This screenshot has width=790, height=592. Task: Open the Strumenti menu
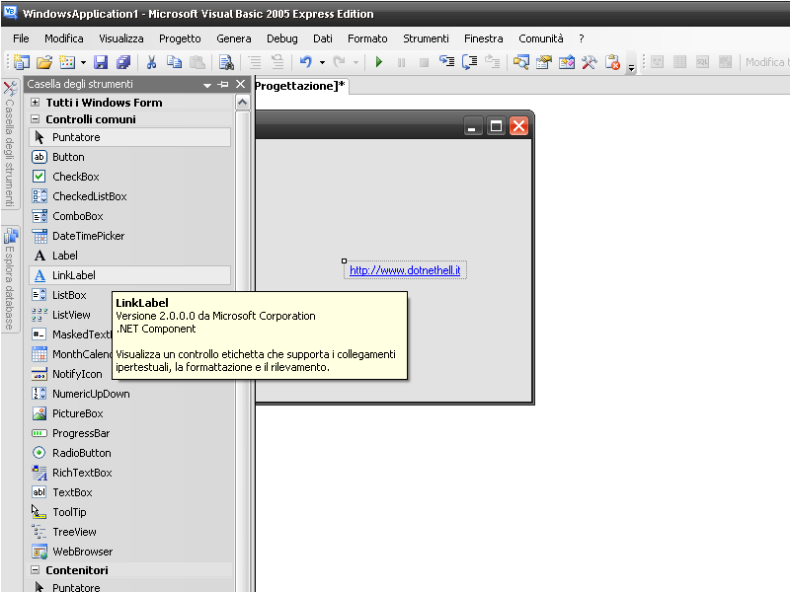[x=426, y=38]
